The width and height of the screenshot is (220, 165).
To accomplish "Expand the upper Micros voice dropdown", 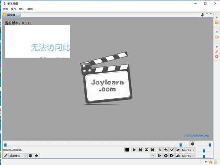I will (x=188, y=150).
